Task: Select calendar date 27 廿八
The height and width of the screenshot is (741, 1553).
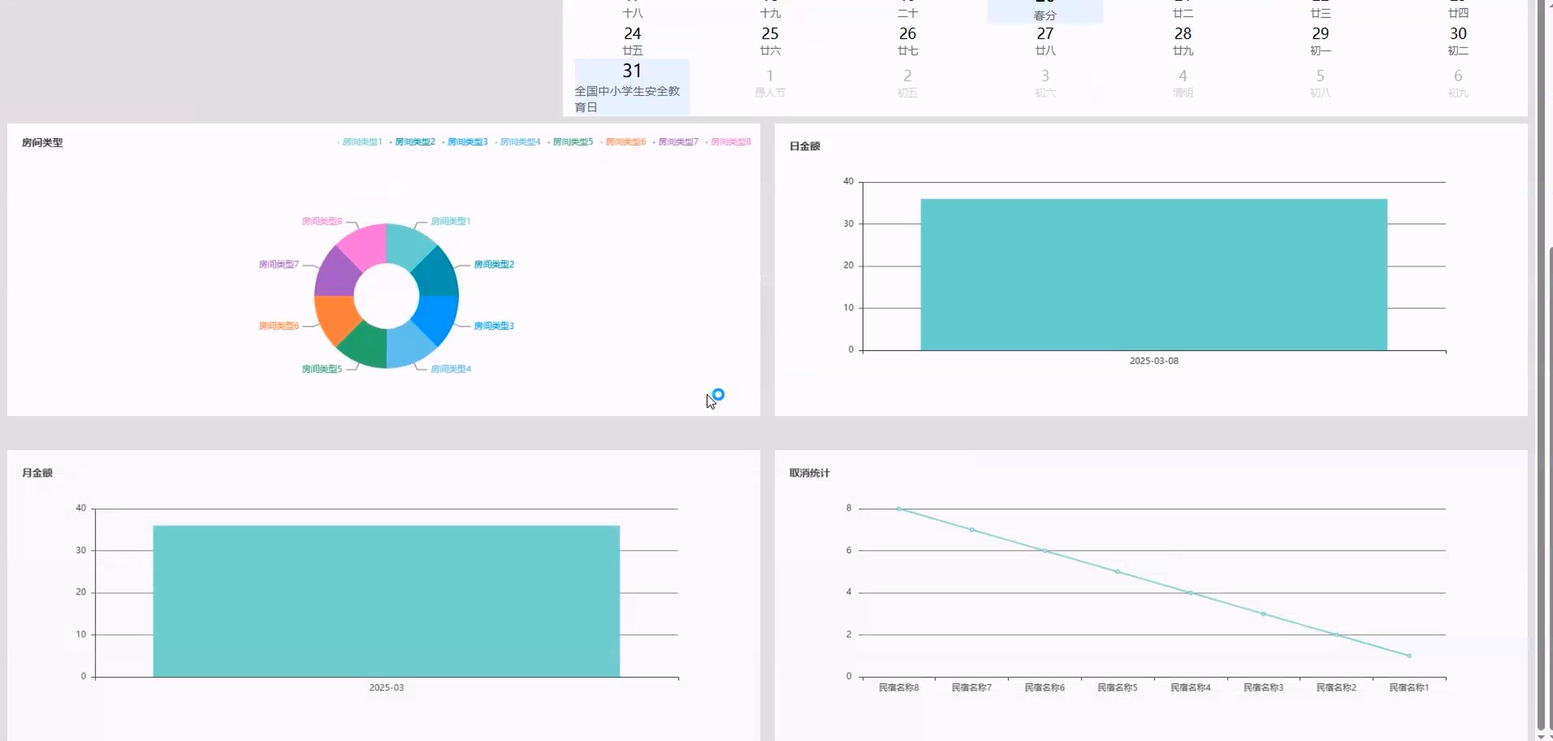Action: (x=1045, y=41)
